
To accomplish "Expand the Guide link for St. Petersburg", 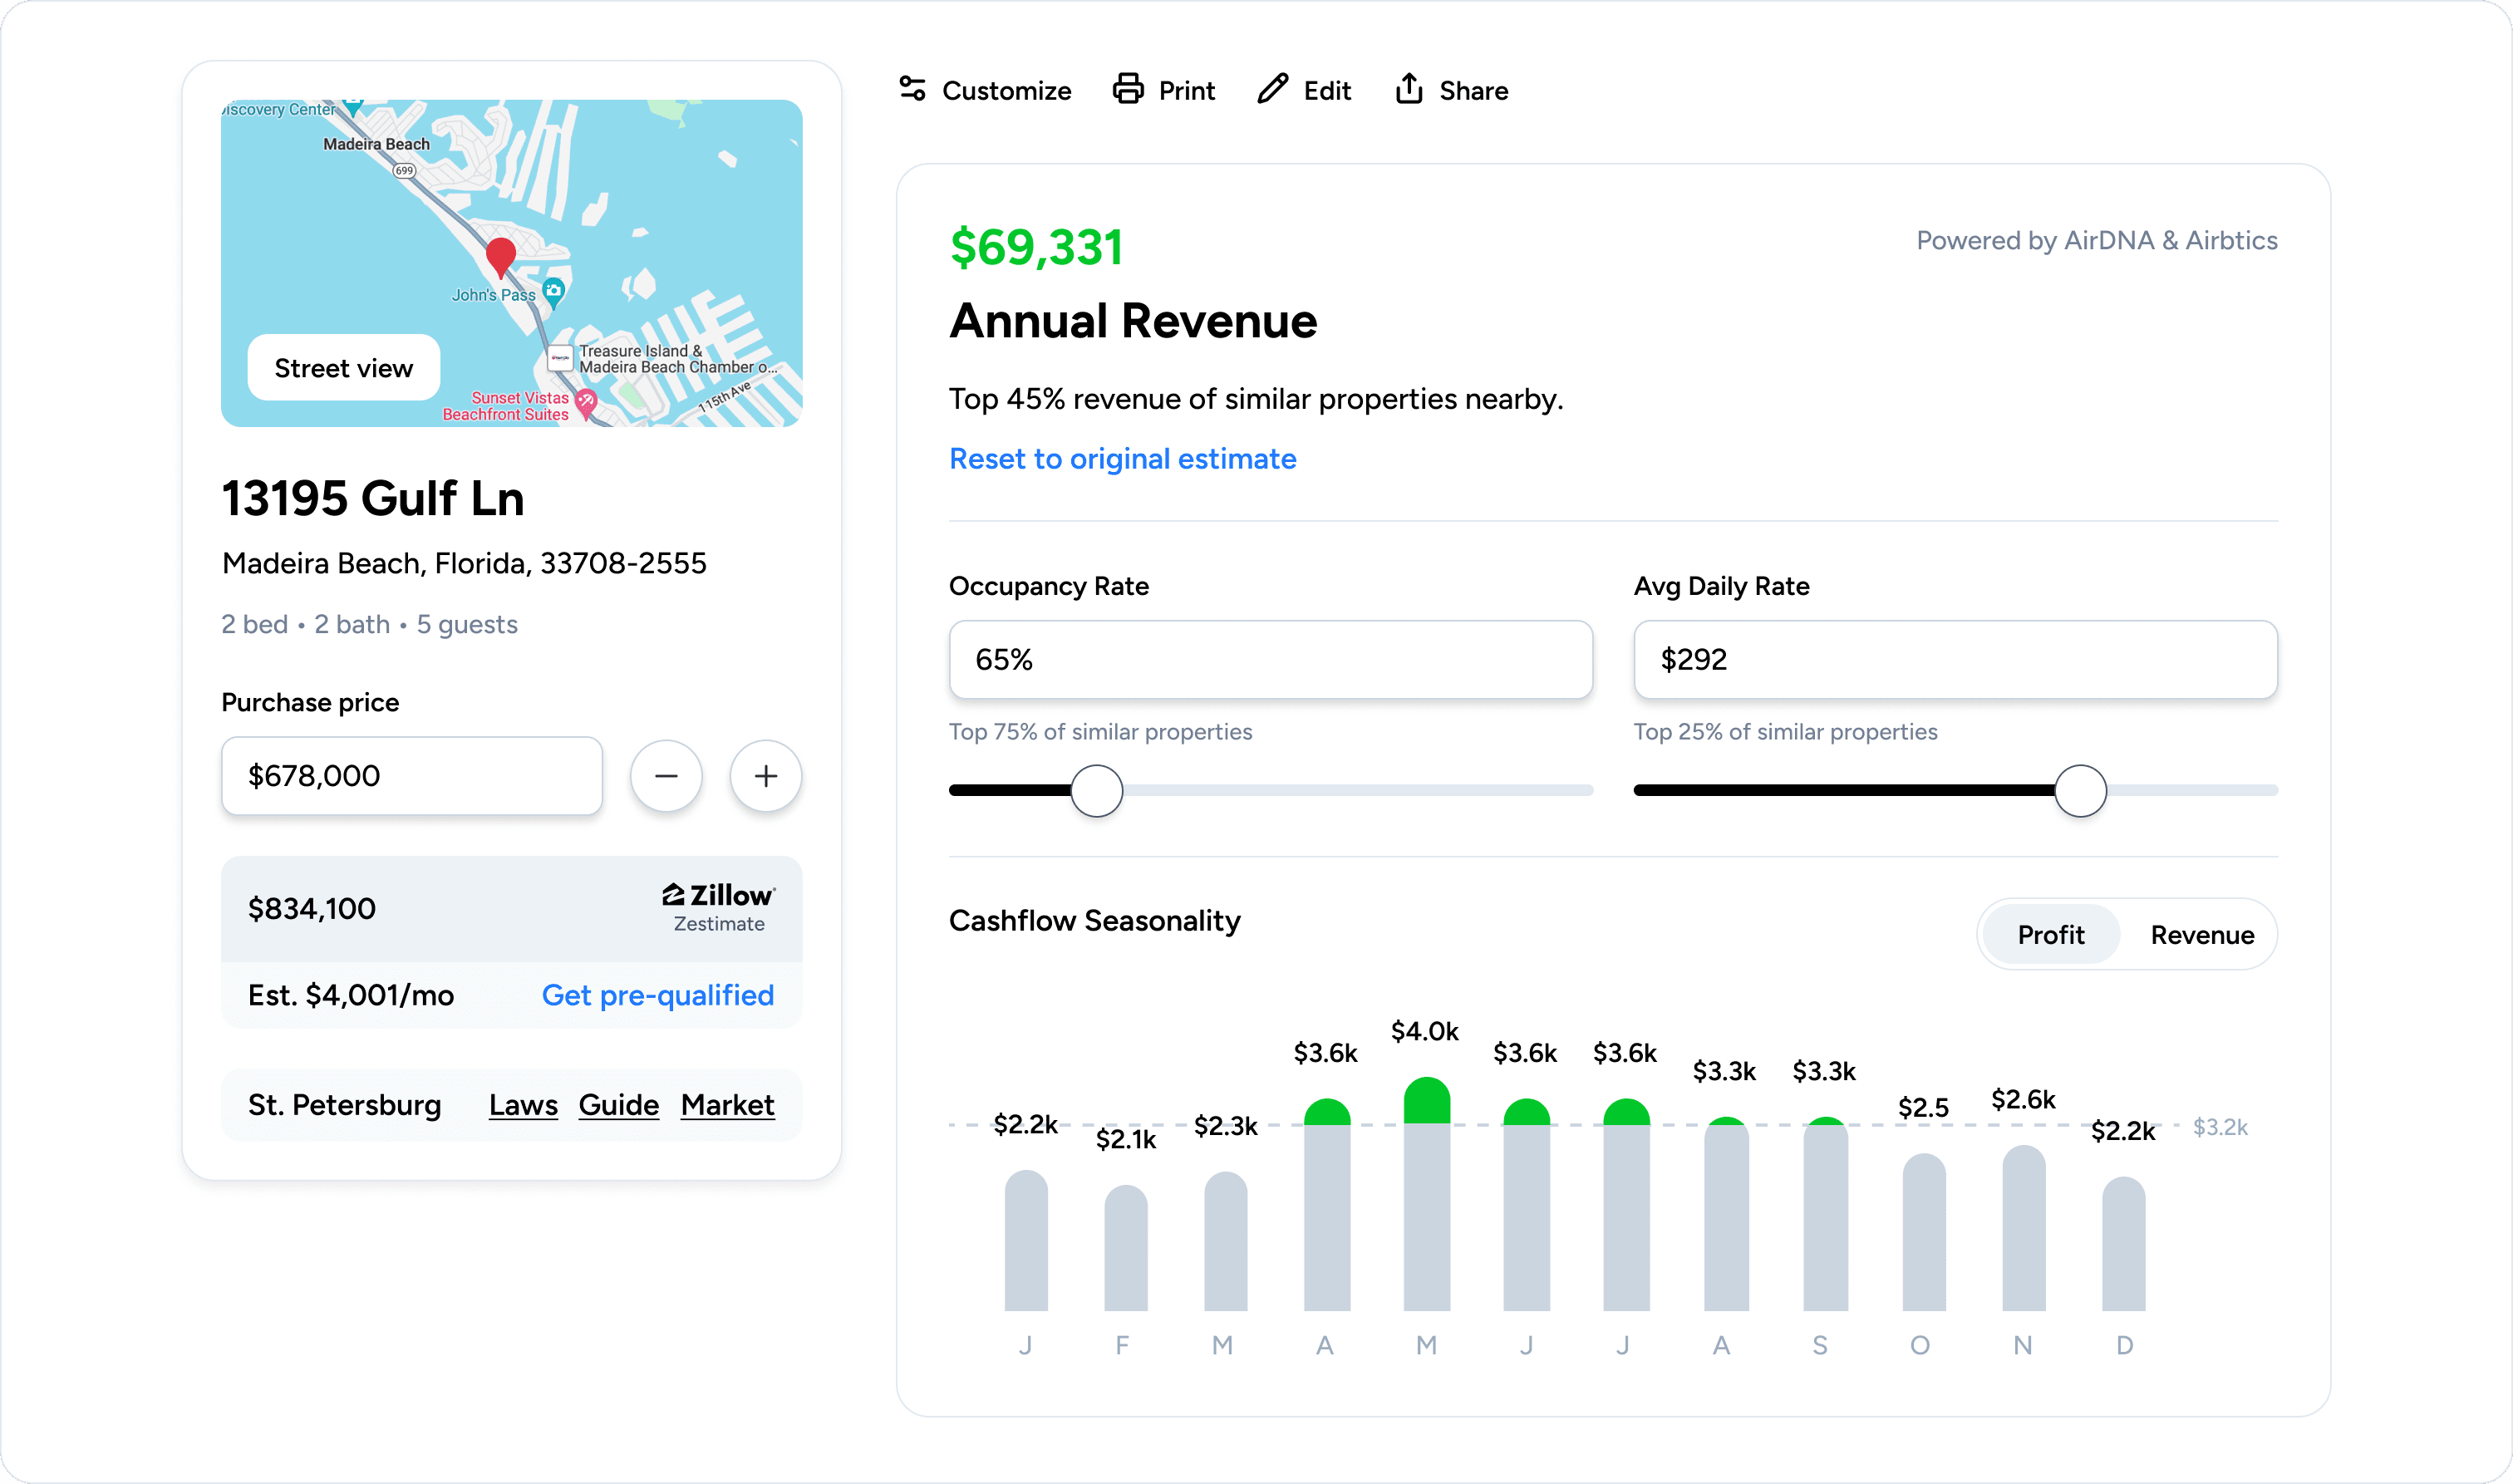I will [x=618, y=1104].
